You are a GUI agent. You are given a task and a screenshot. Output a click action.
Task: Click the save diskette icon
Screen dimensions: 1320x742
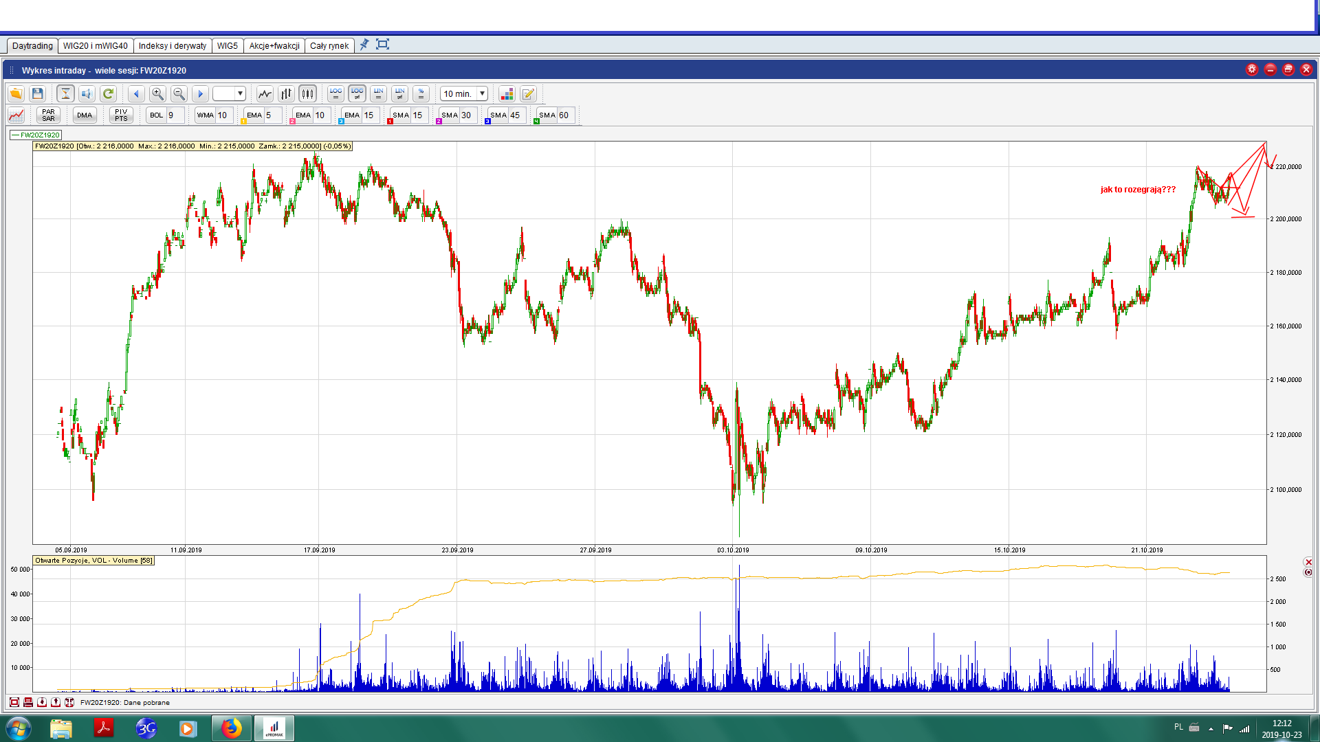38,93
